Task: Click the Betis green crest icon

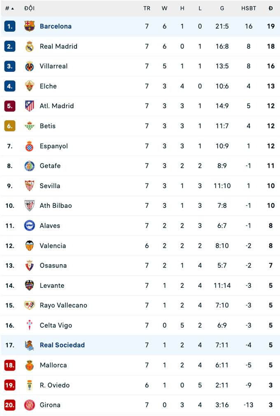Action: (x=29, y=126)
